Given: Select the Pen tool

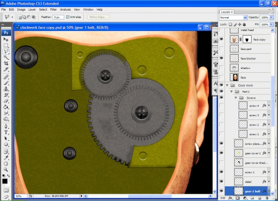Looking at the screenshot, I should tap(6, 126).
